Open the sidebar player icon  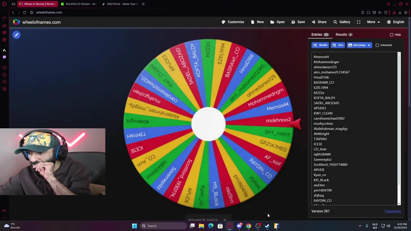[x=4, y=68]
